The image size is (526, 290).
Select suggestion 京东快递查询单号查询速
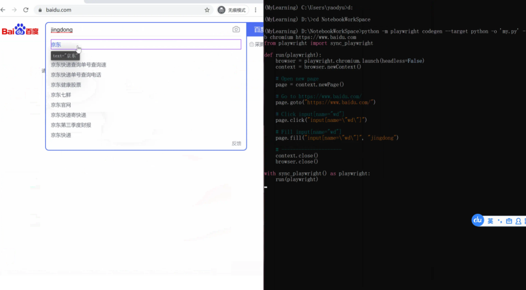tap(78, 65)
